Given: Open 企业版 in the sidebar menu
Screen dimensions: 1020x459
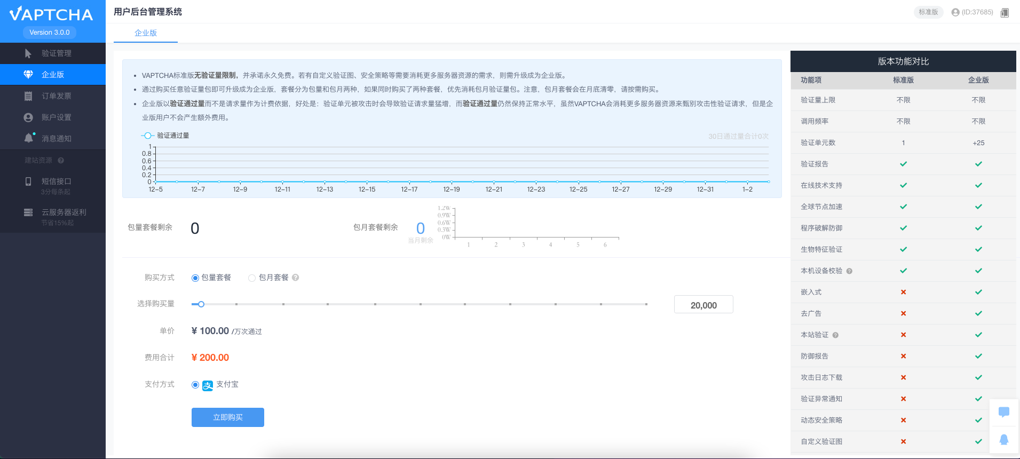Looking at the screenshot, I should pos(53,75).
